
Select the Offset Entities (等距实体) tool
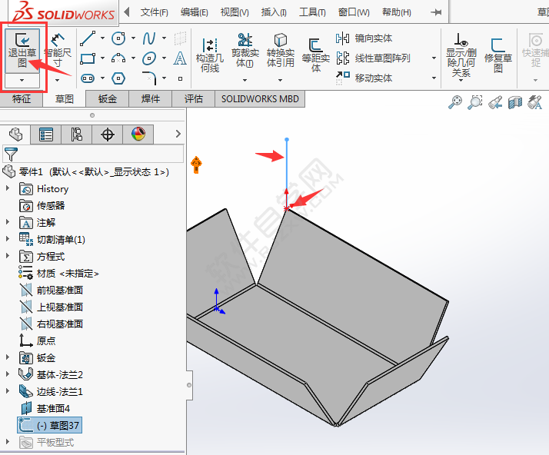[x=315, y=55]
